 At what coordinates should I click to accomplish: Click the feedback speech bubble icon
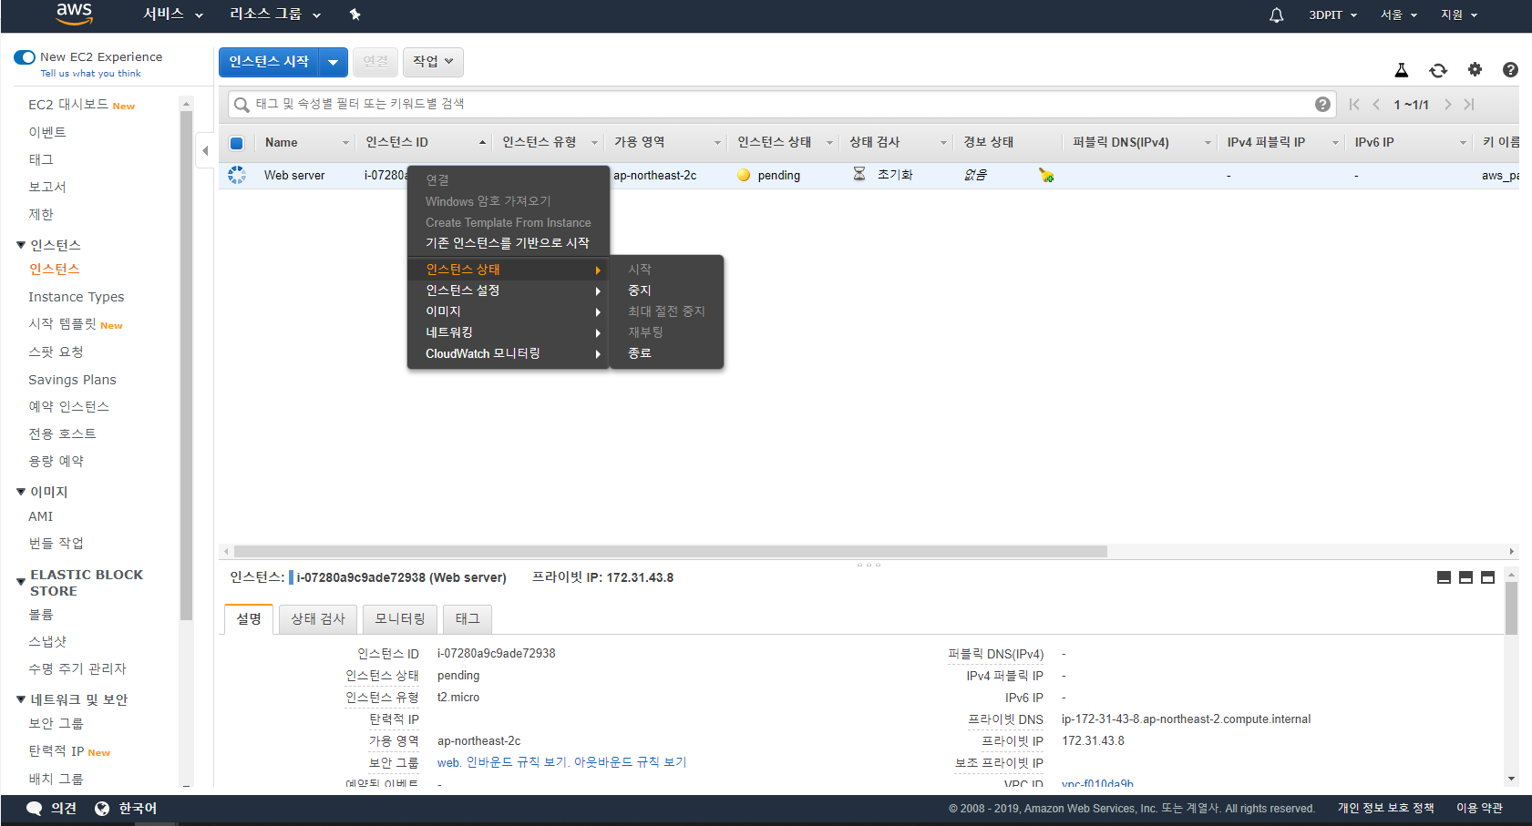pos(35,808)
